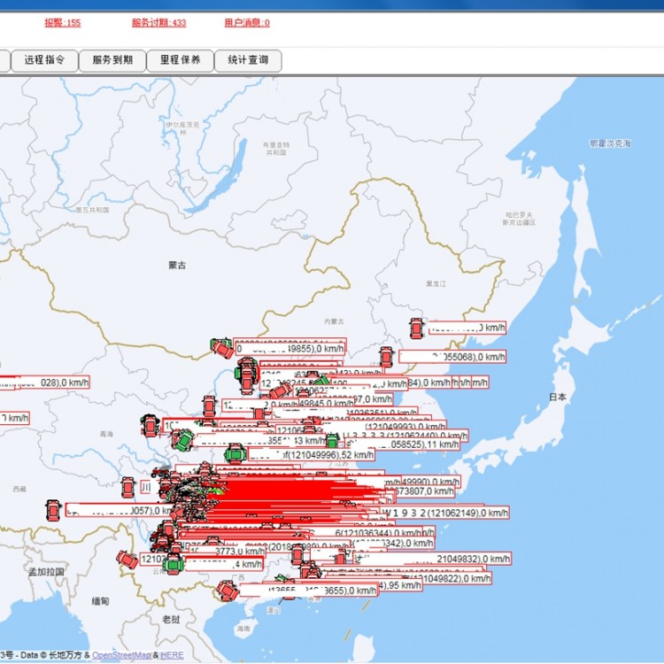Click the tilted red car labeled 49855
The height and width of the screenshot is (664, 664).
(224, 348)
